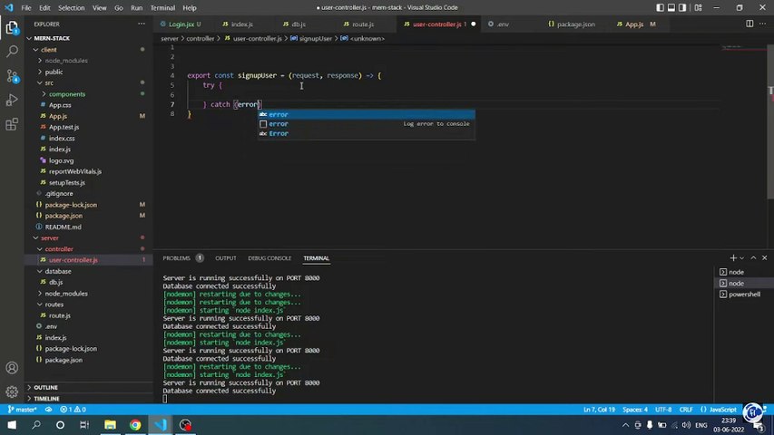Create a new terminal with plus icon
This screenshot has width=774, height=435.
click(x=733, y=258)
